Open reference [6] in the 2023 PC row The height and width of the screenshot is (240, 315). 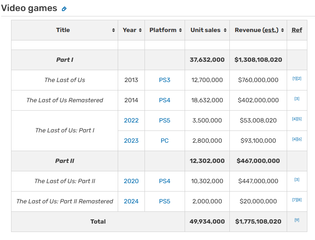[299, 139]
